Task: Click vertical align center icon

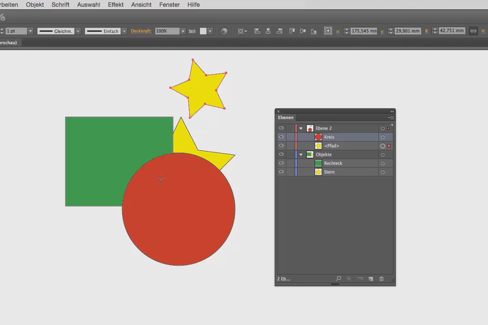Action: click(303, 31)
